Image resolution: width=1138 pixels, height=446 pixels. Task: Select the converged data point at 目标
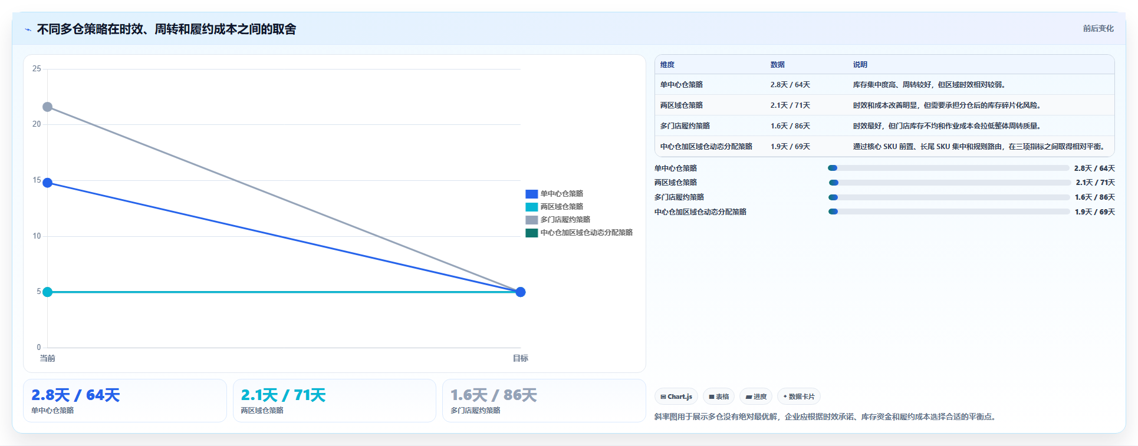[x=520, y=292]
